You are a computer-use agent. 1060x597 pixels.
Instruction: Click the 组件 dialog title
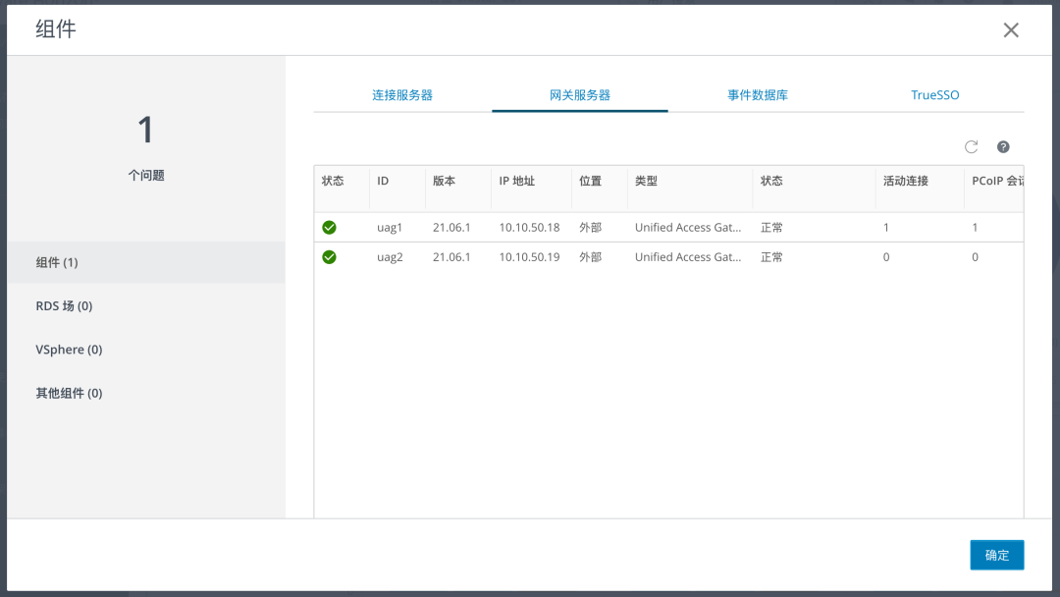(x=55, y=29)
